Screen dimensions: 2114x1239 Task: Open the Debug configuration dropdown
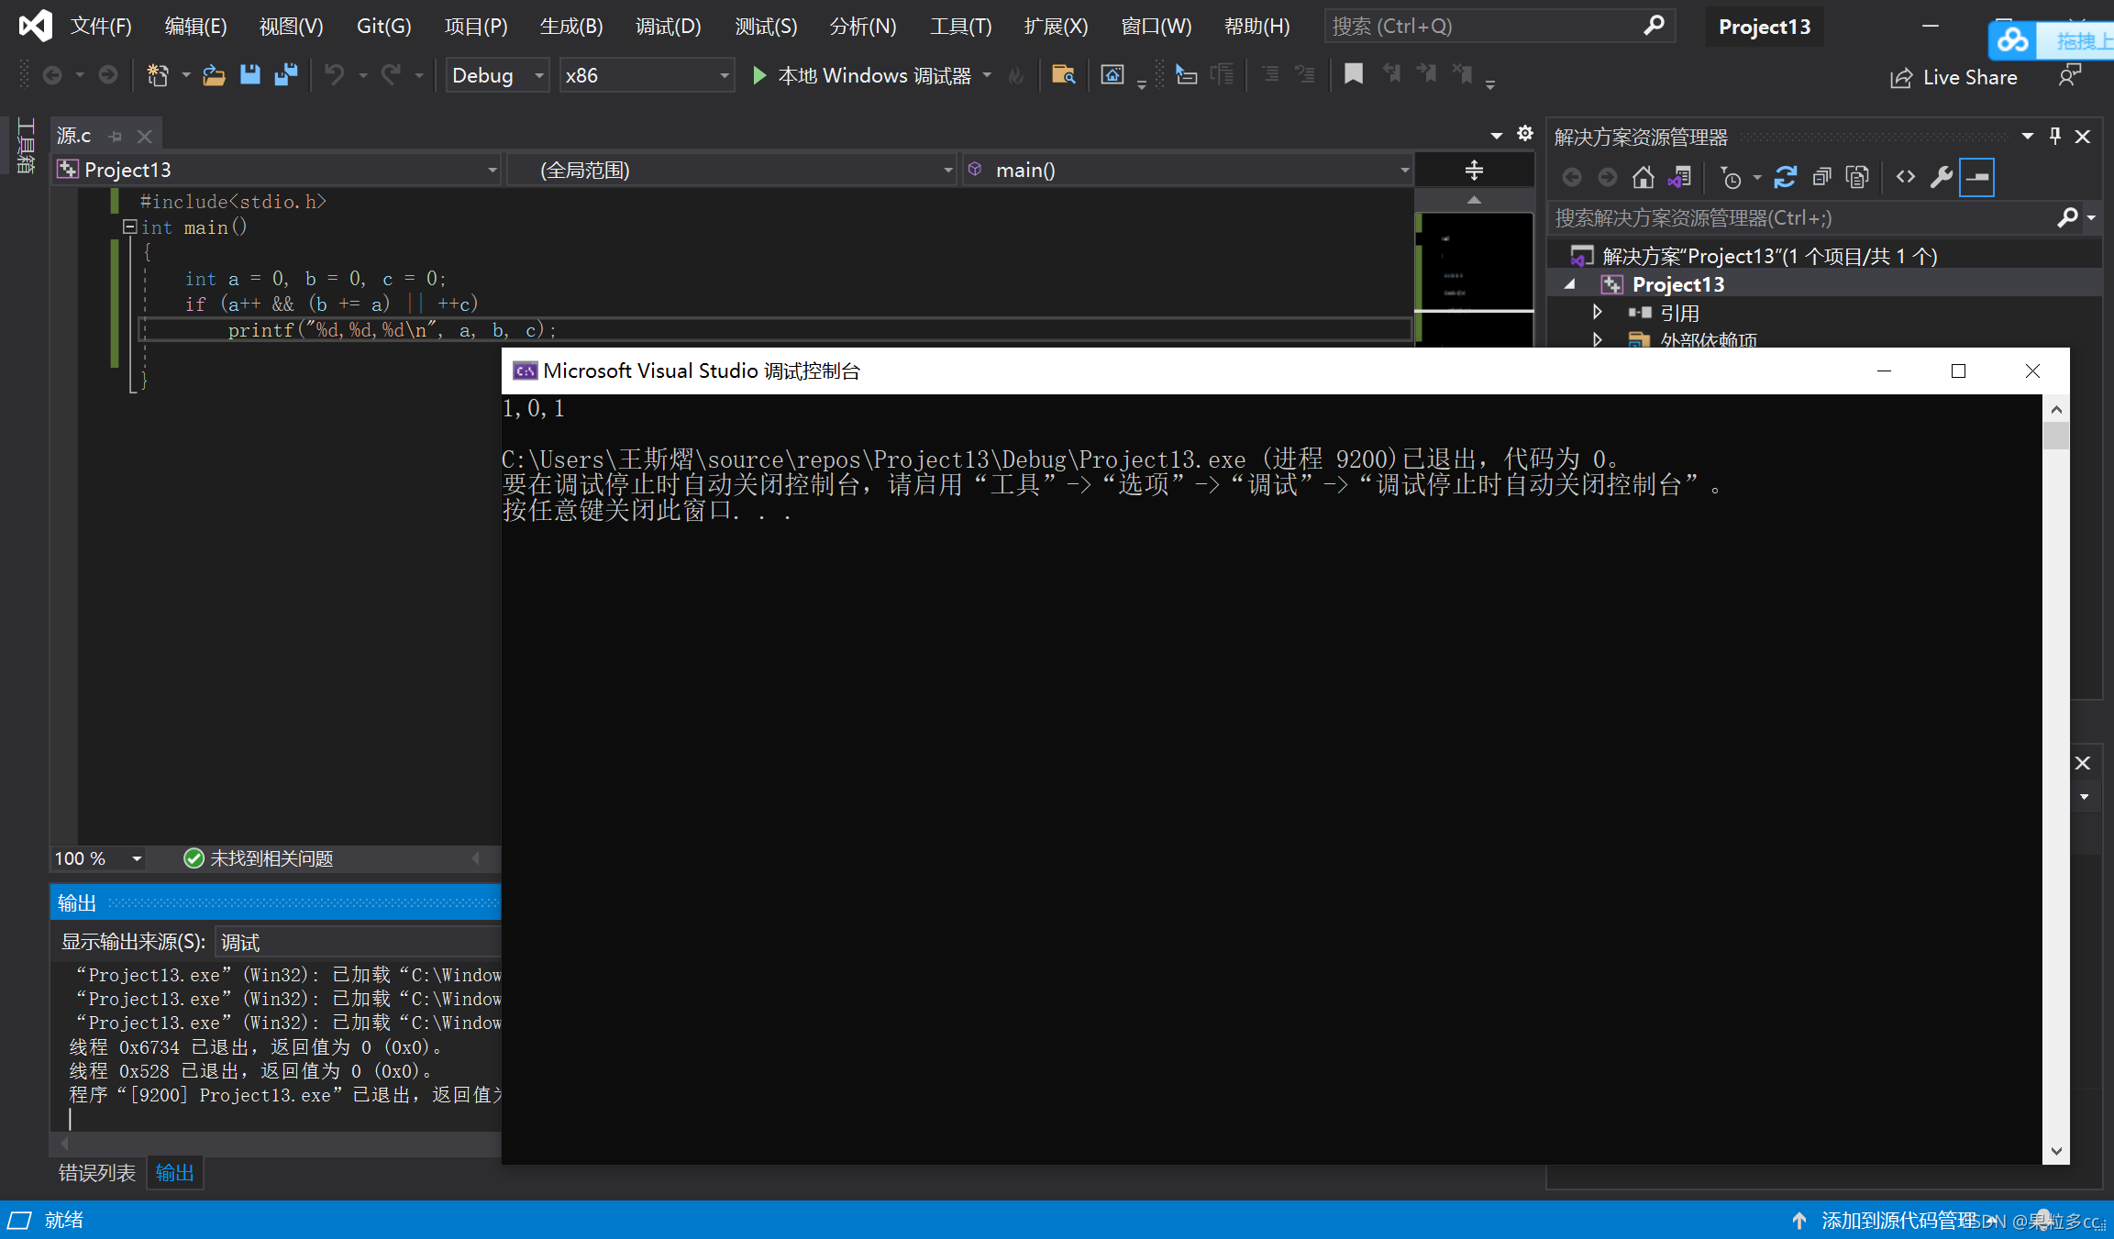497,75
